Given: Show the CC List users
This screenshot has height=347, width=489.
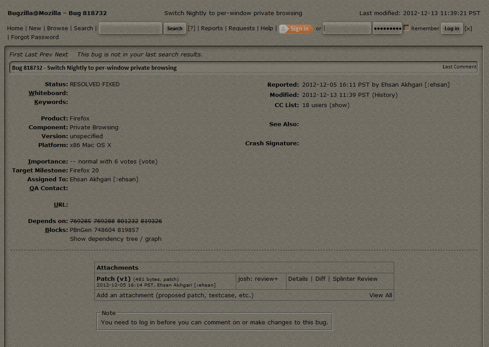Looking at the screenshot, I should (x=339, y=105).
